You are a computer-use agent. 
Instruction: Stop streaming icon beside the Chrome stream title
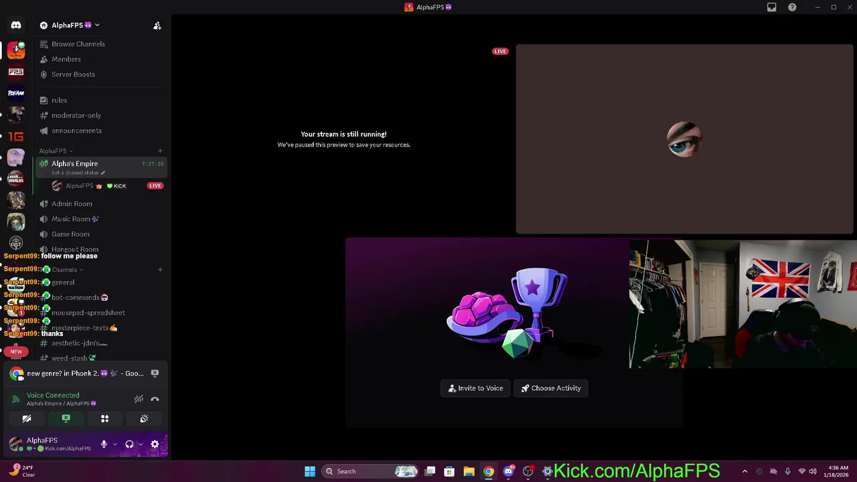155,374
